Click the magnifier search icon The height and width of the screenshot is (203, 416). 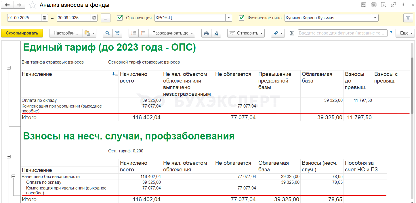(107, 33)
